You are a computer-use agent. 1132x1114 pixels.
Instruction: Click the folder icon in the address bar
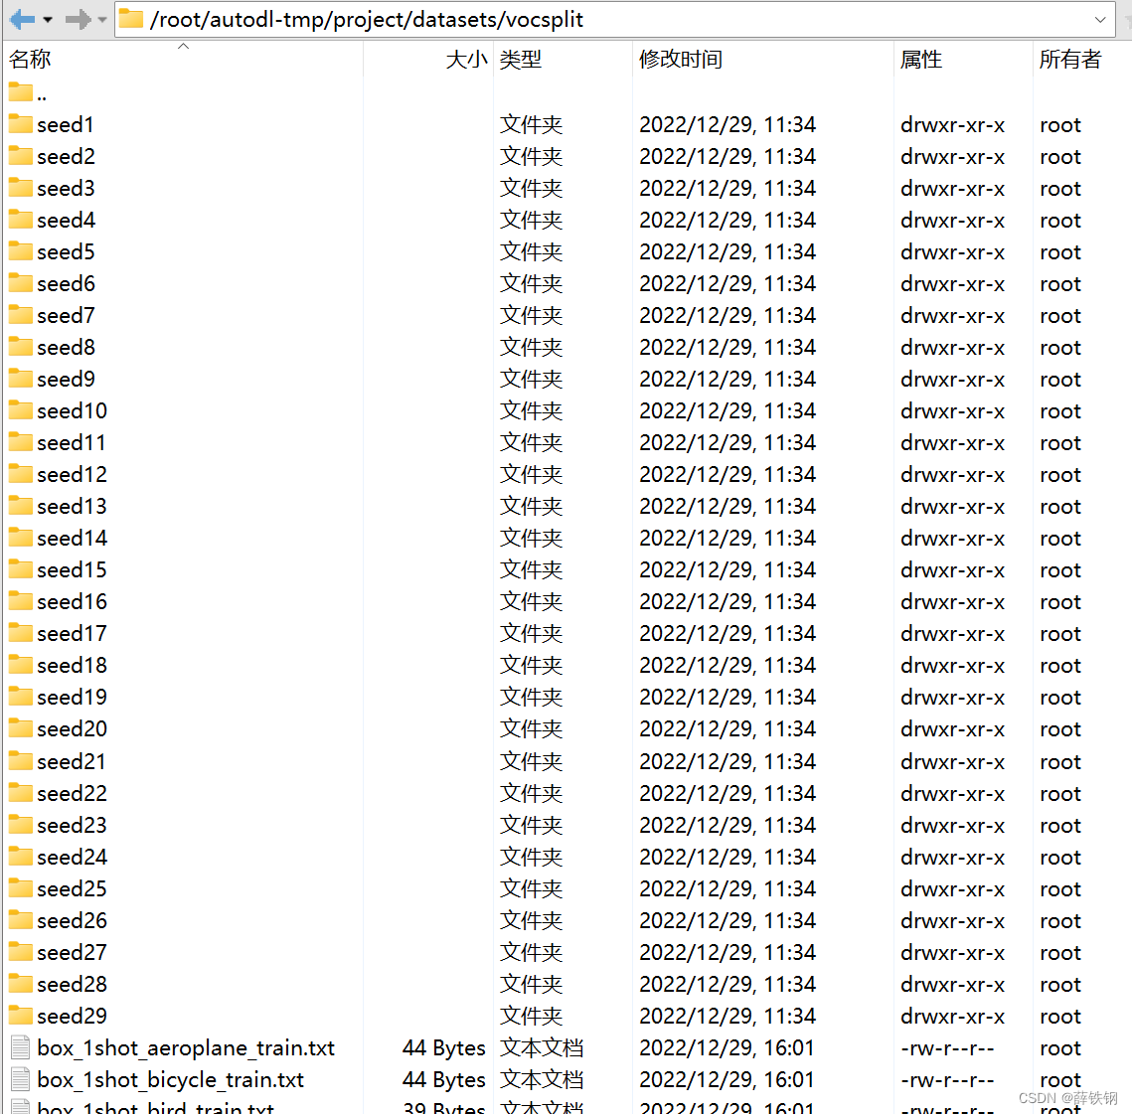pyautogui.click(x=130, y=19)
